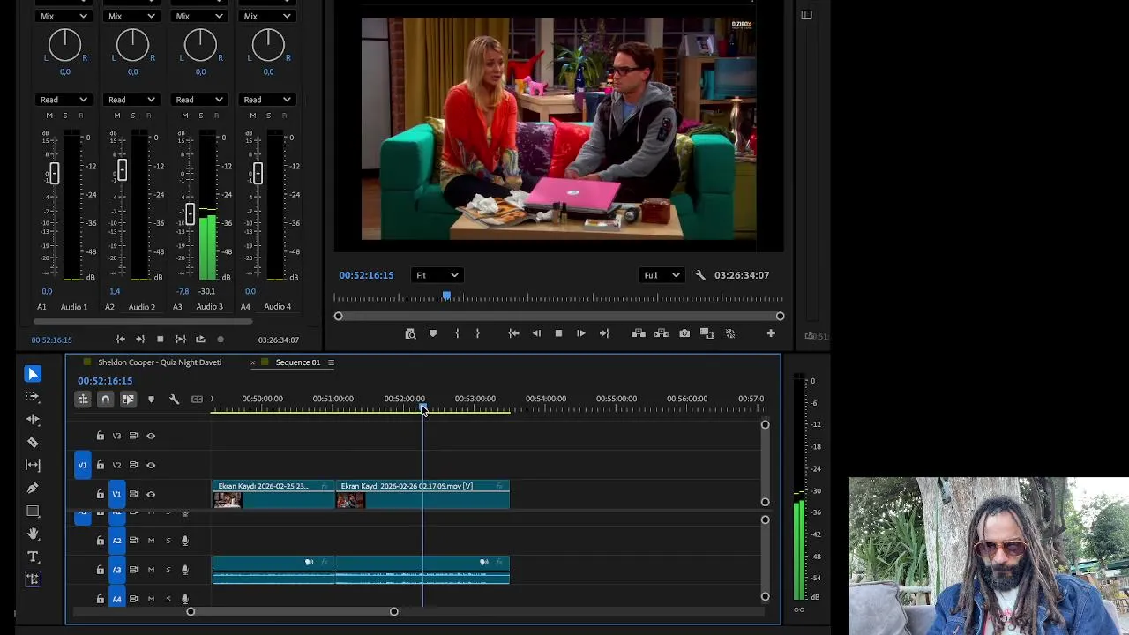Step back one frame in Program Monitor
The height and width of the screenshot is (635, 1129).
[x=536, y=333]
